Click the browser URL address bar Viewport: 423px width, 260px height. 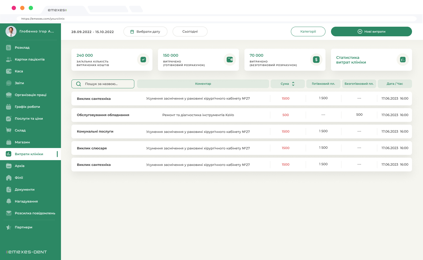216,19
